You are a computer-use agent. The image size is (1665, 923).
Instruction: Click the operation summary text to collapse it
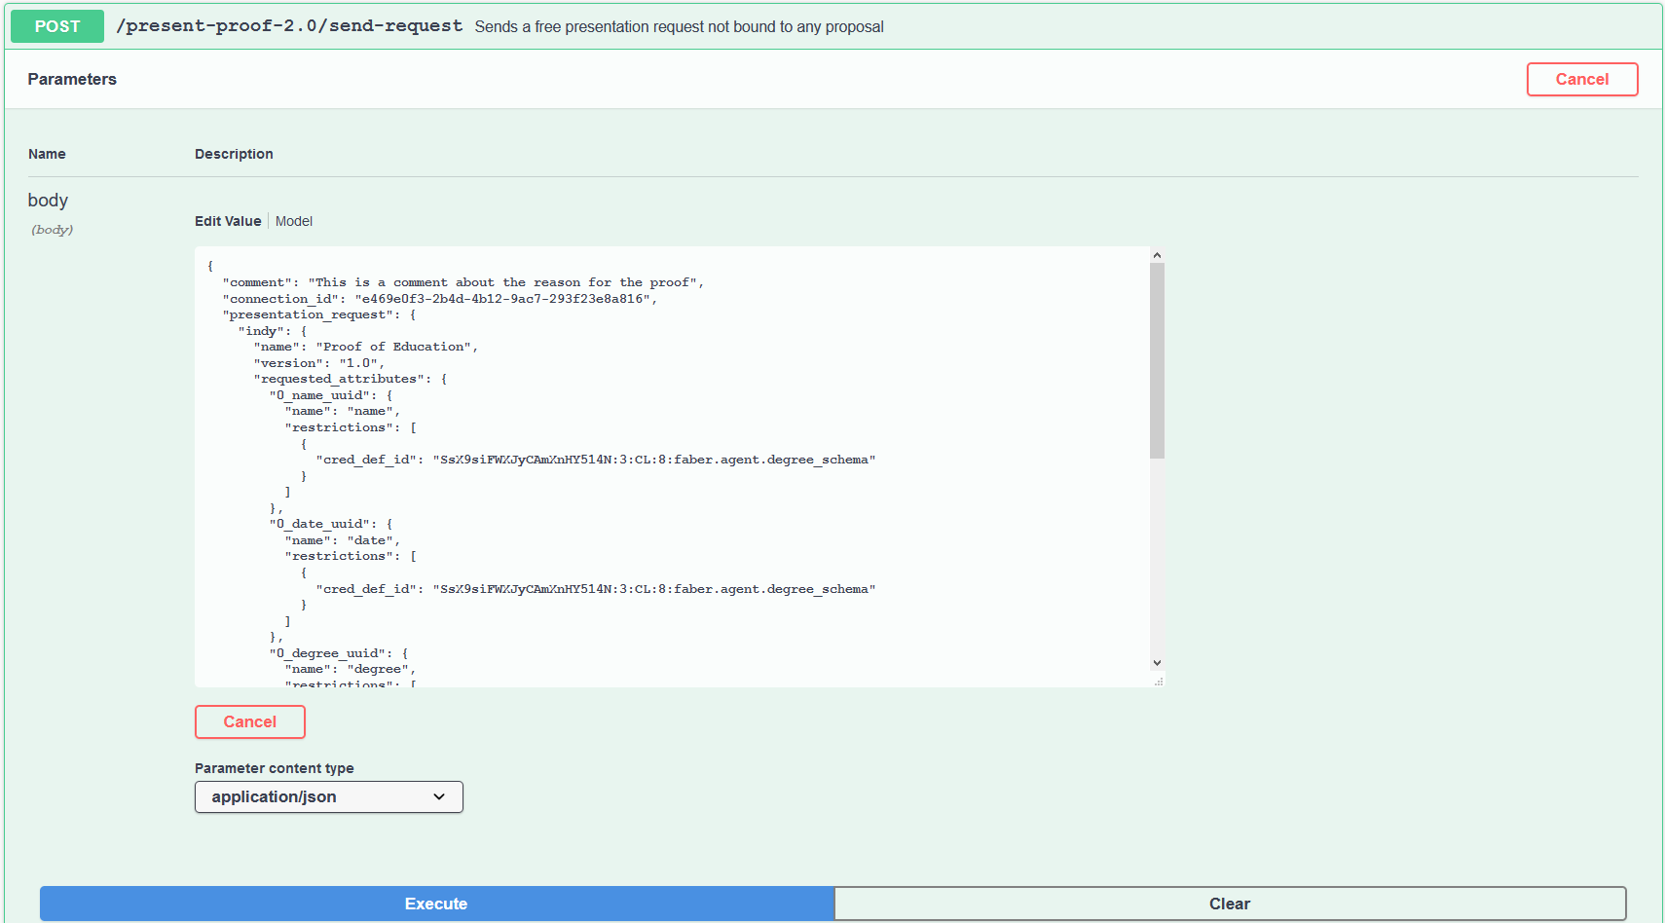click(679, 27)
